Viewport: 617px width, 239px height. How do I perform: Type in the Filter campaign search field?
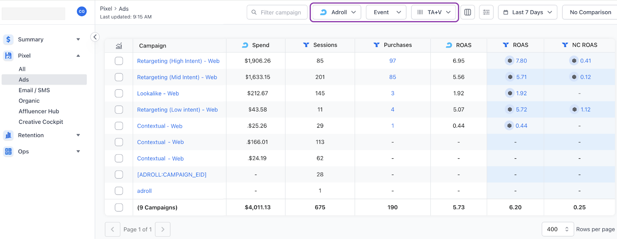click(x=281, y=12)
